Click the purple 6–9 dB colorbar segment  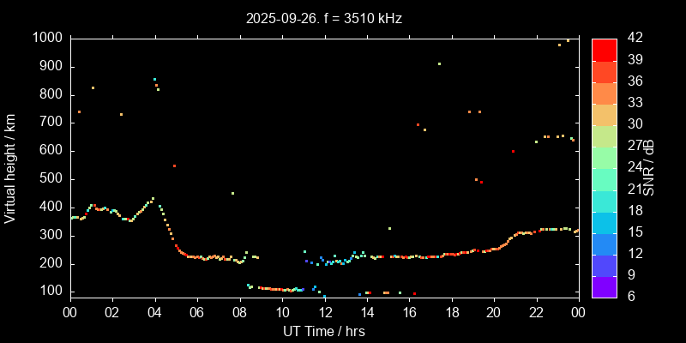(604, 287)
